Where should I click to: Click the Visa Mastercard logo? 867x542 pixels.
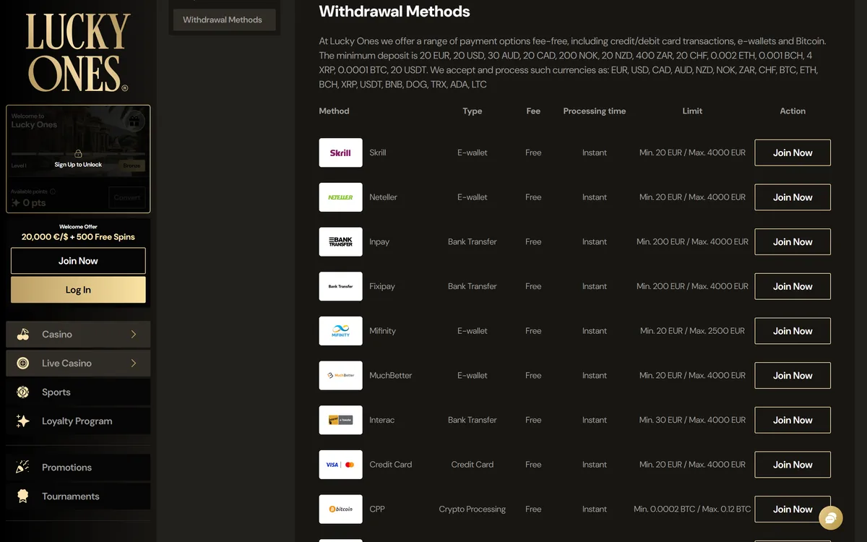pos(340,465)
